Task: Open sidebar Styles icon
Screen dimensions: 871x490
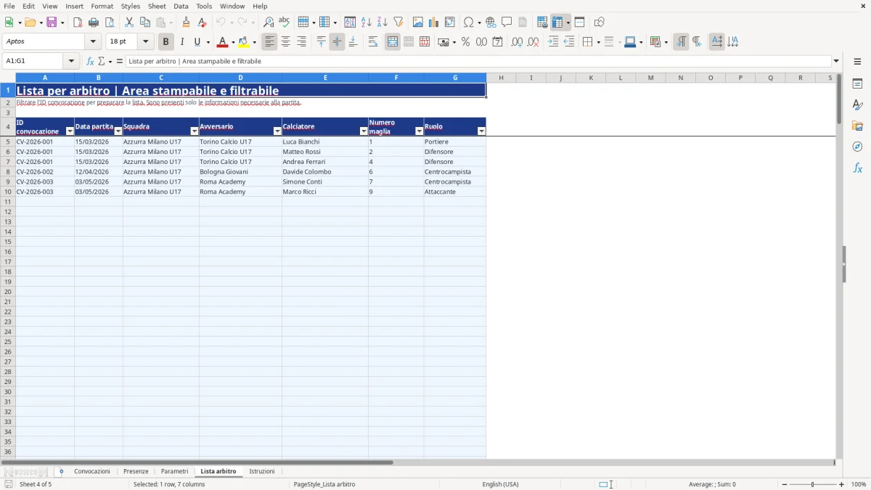Action: click(x=857, y=105)
